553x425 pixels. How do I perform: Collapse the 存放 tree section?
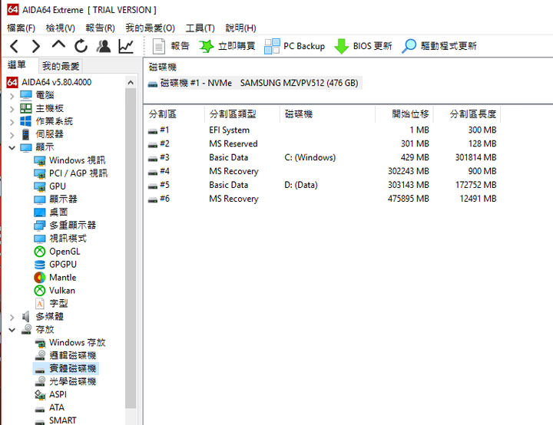(x=12, y=330)
